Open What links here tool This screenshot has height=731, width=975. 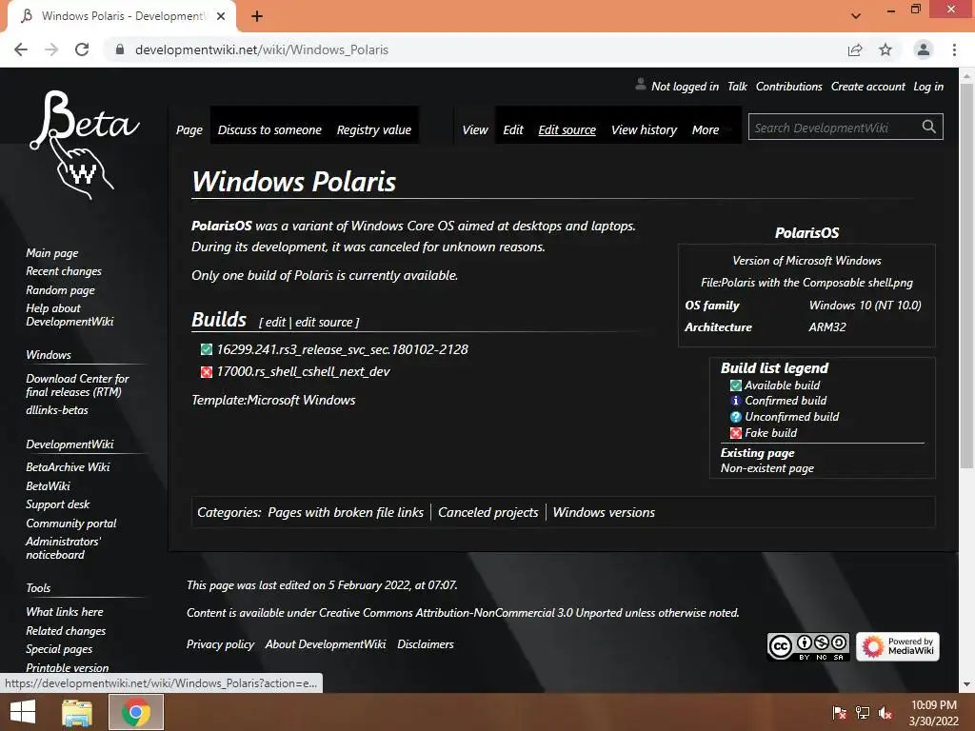tap(65, 612)
